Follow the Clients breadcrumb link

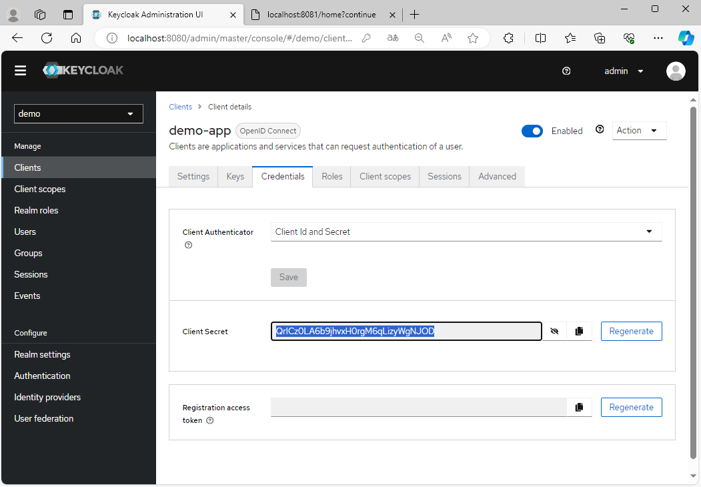pos(180,107)
